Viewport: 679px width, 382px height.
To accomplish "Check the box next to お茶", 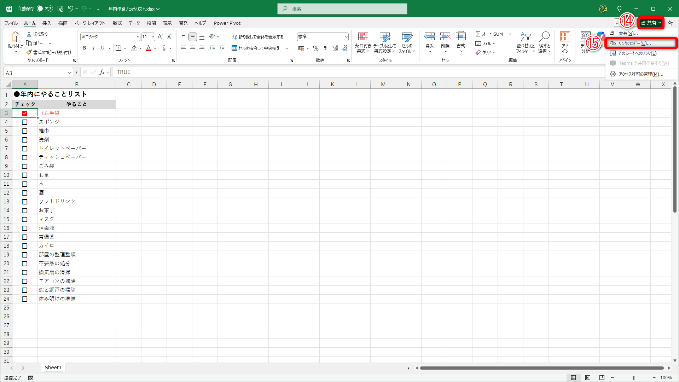I will tap(24, 175).
